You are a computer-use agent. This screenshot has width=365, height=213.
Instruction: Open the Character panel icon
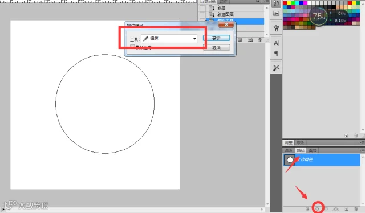click(276, 43)
